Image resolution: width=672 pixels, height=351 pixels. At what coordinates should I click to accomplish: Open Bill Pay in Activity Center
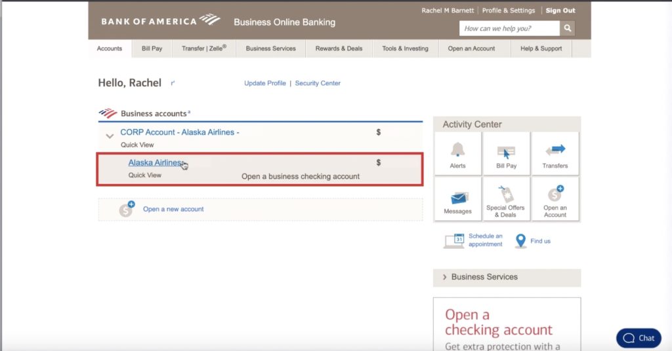click(x=506, y=153)
